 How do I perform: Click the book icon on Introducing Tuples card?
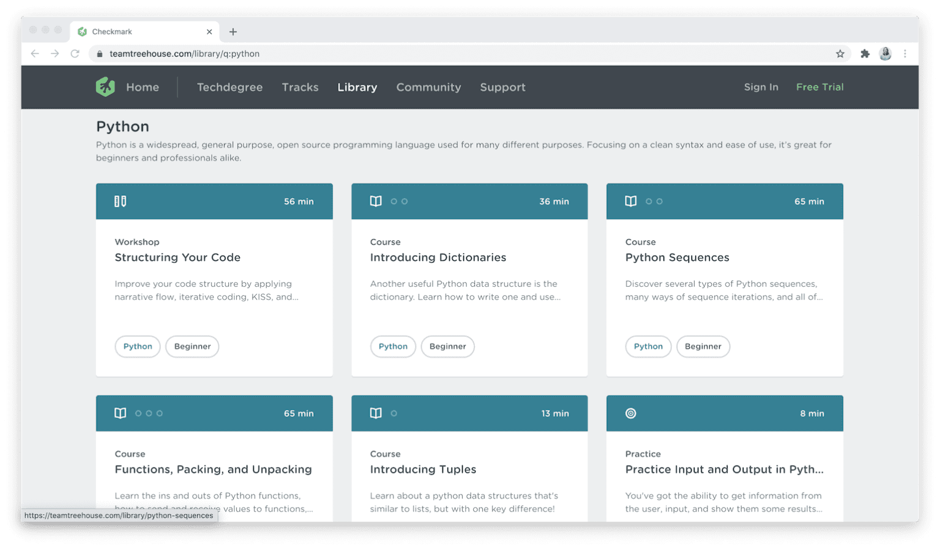tap(375, 413)
